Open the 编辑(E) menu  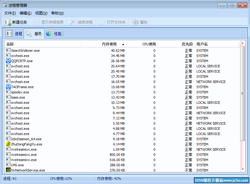click(25, 13)
